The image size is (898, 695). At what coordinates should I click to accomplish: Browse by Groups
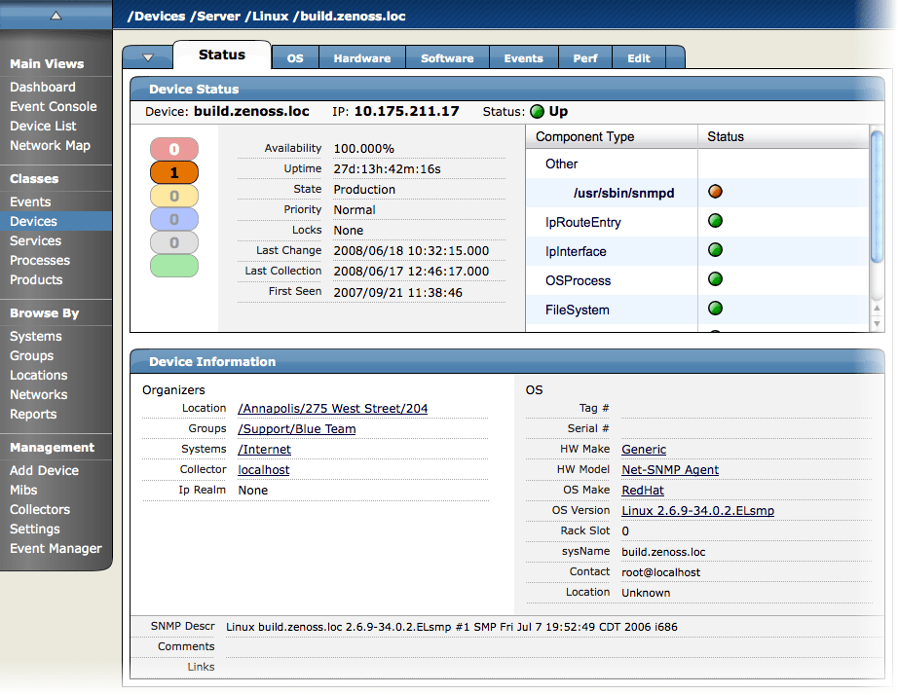[31, 356]
